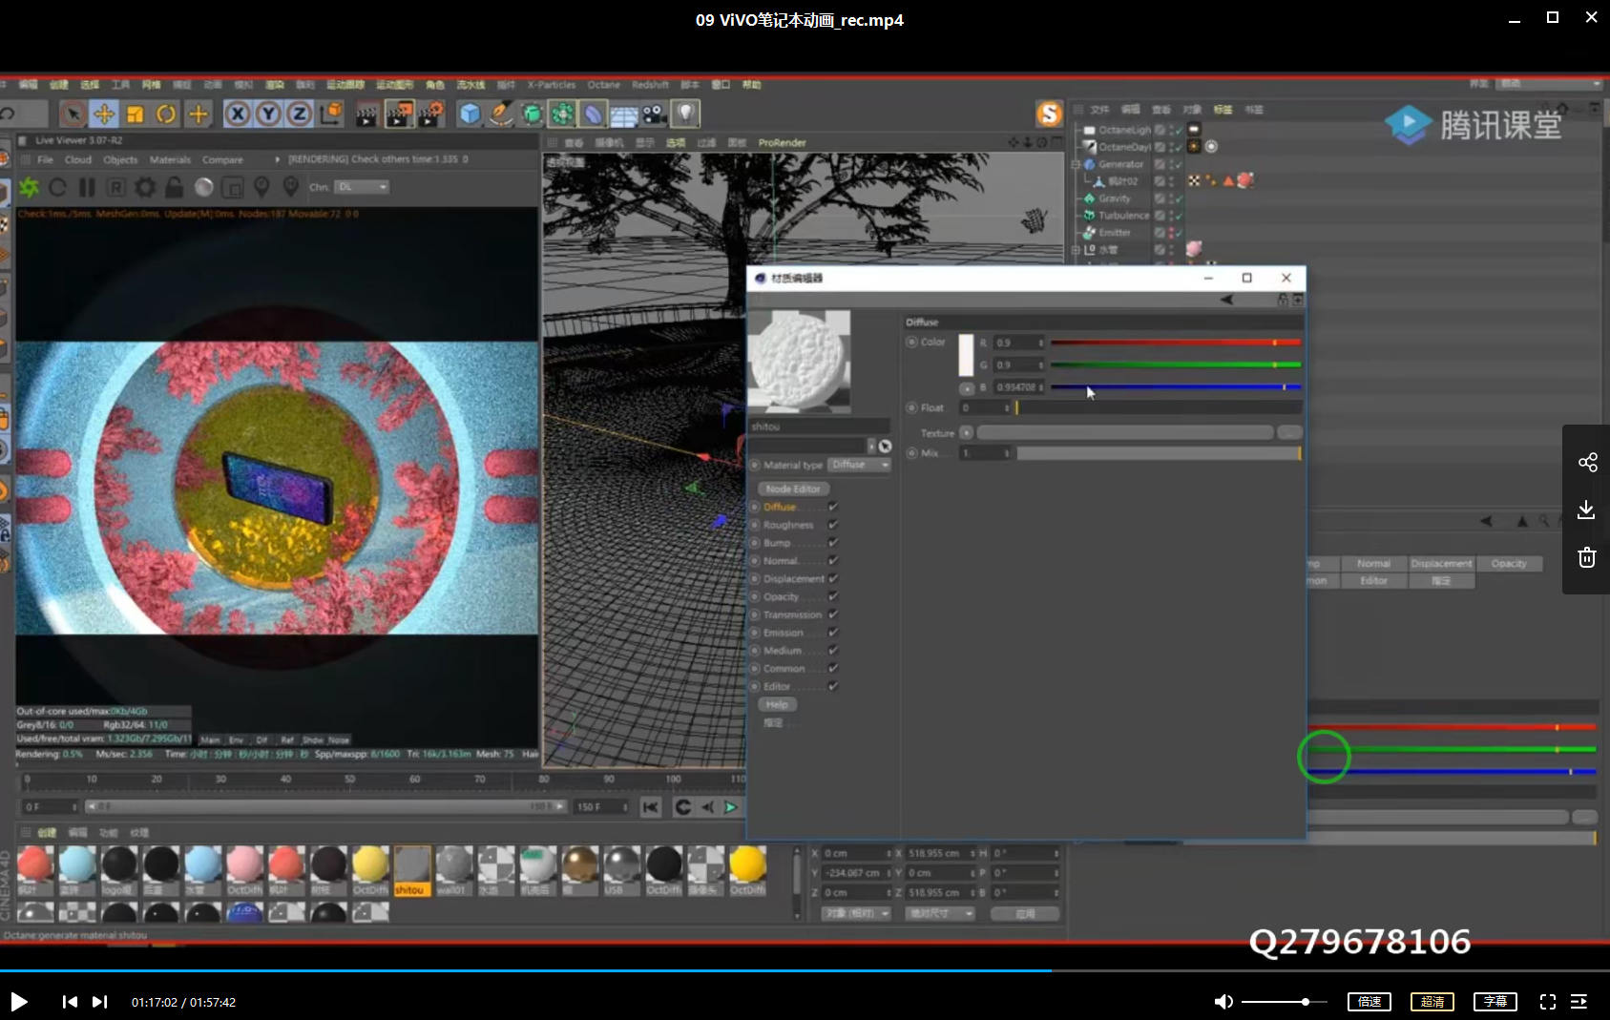Disable the Opacity channel checkbox
The image size is (1610, 1020).
[x=833, y=597]
